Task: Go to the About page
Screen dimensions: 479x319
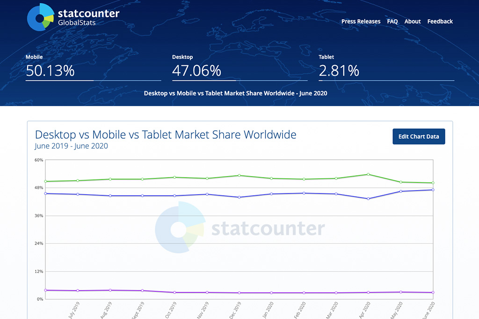Action: pyautogui.click(x=413, y=21)
